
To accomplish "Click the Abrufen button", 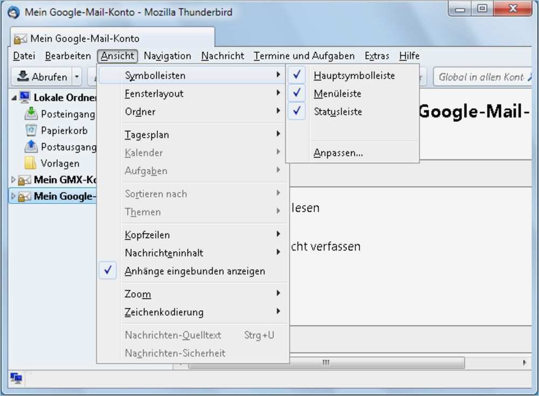I will [42, 77].
